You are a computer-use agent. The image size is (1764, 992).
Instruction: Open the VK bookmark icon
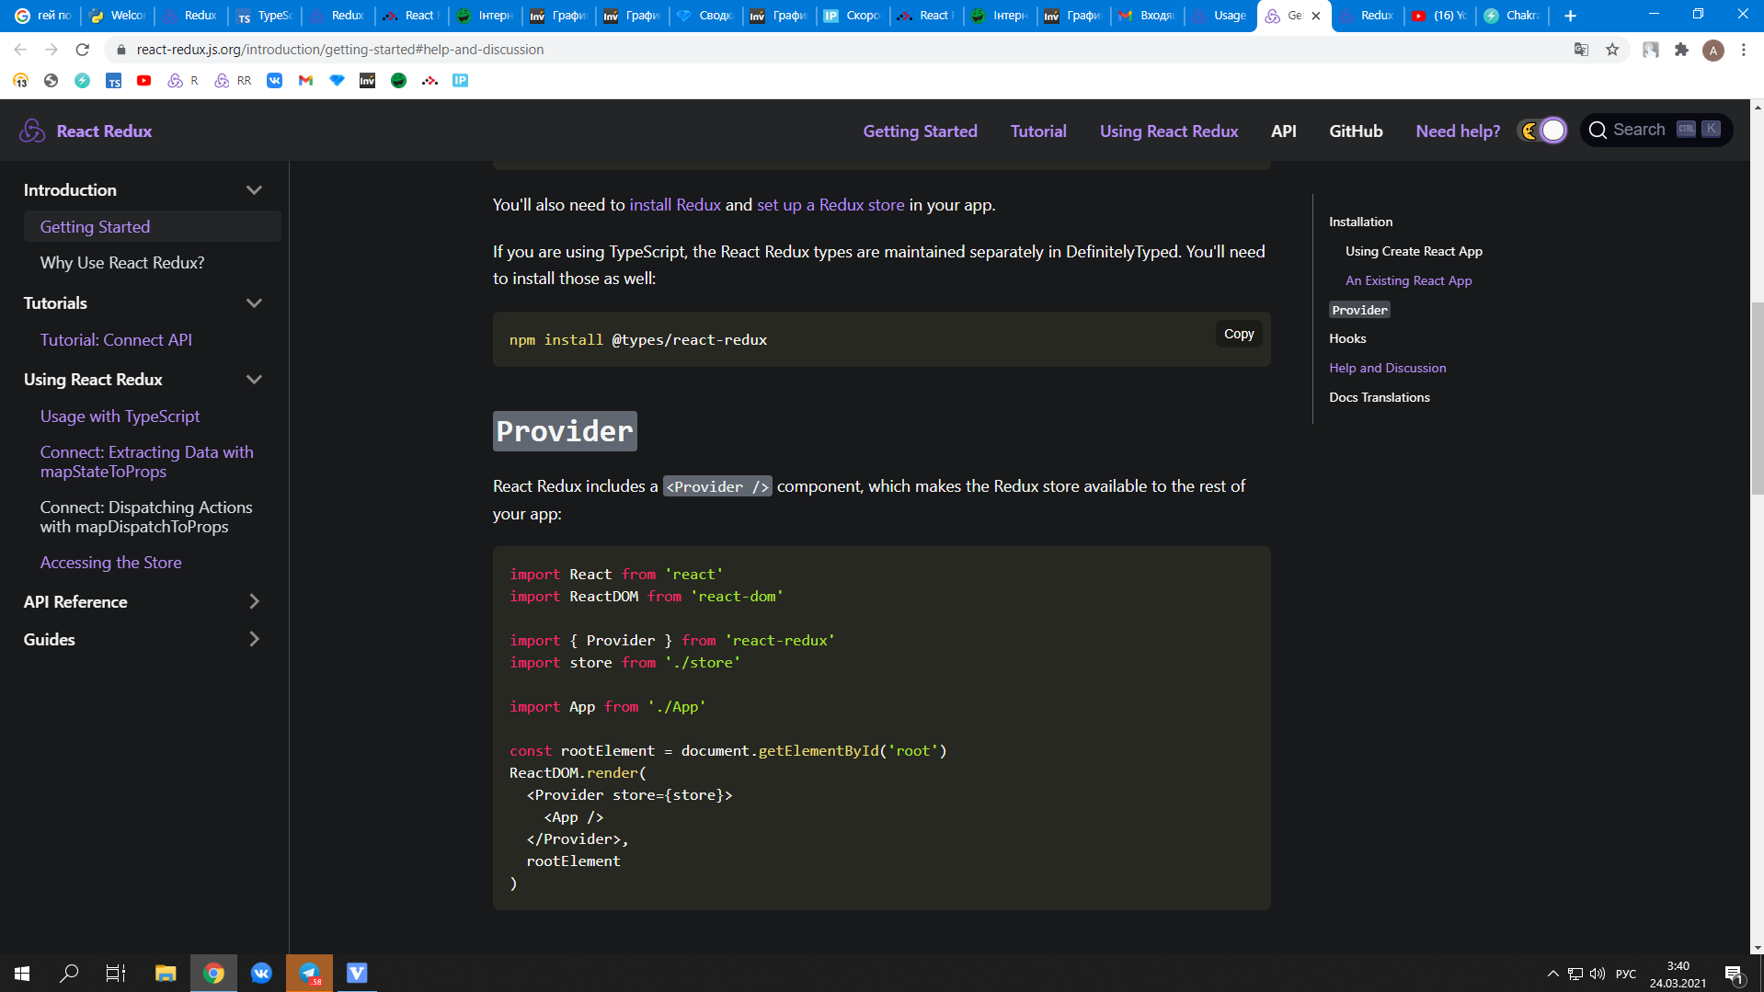[275, 81]
